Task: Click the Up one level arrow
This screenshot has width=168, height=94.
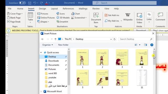Action: pyautogui.click(x=55, y=39)
